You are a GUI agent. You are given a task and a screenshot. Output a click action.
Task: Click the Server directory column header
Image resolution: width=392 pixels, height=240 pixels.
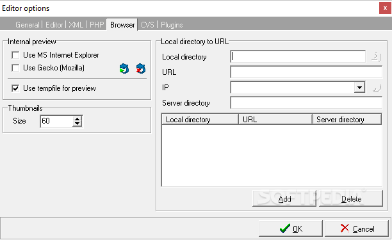point(347,120)
